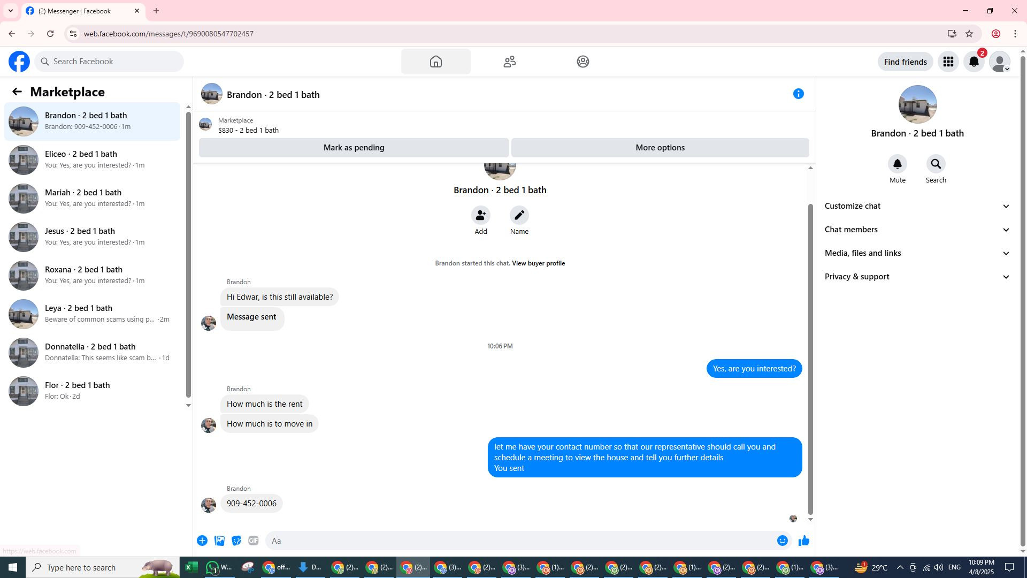Viewport: 1027px width, 578px height.
Task: Click the GIF picker icon
Action: click(x=254, y=541)
